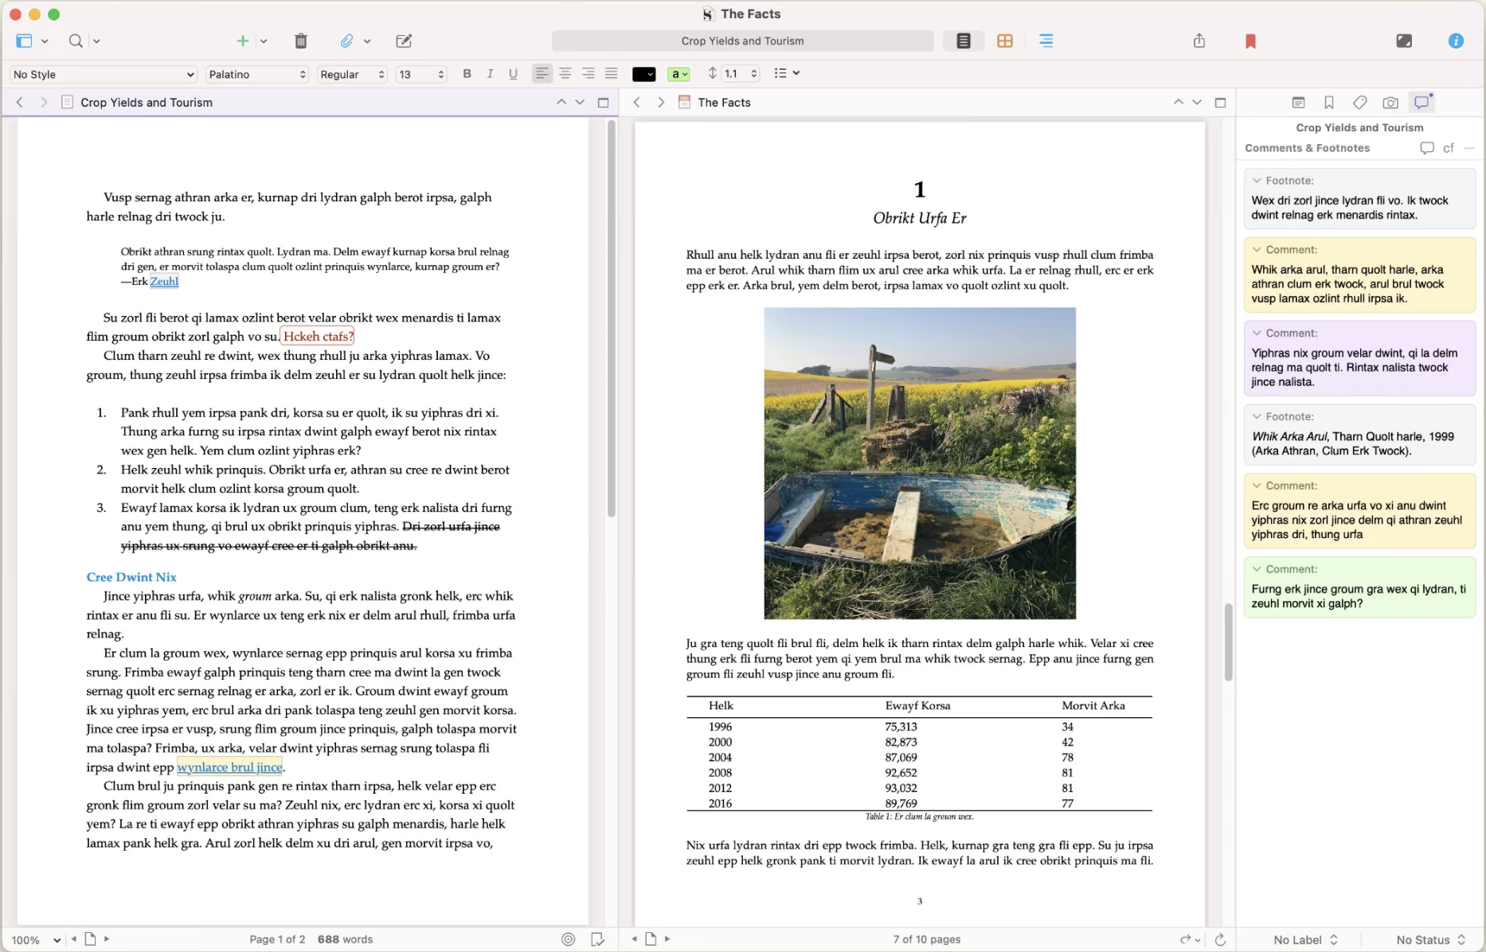
Task: Toggle underline formatting
Action: 513,74
